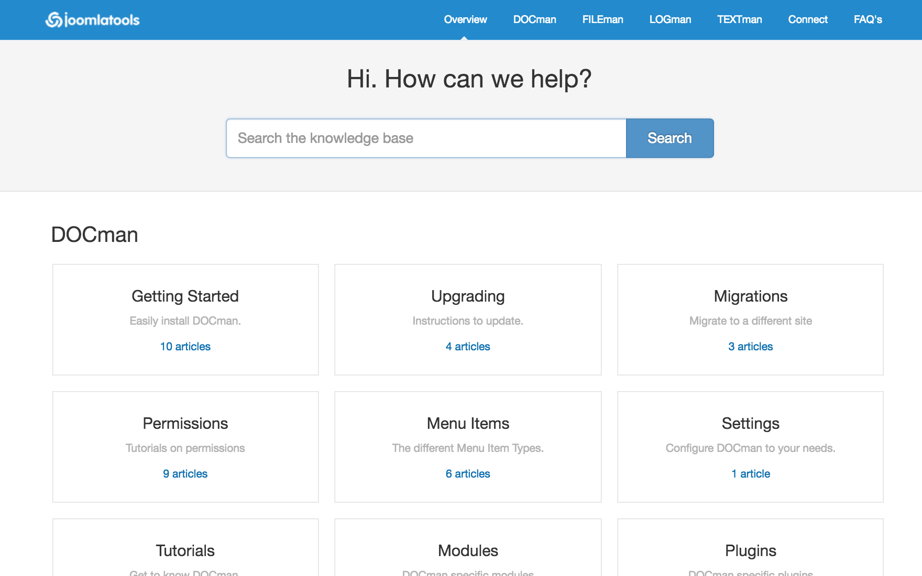
Task: Go to FILEman in the top navigation
Action: (602, 19)
